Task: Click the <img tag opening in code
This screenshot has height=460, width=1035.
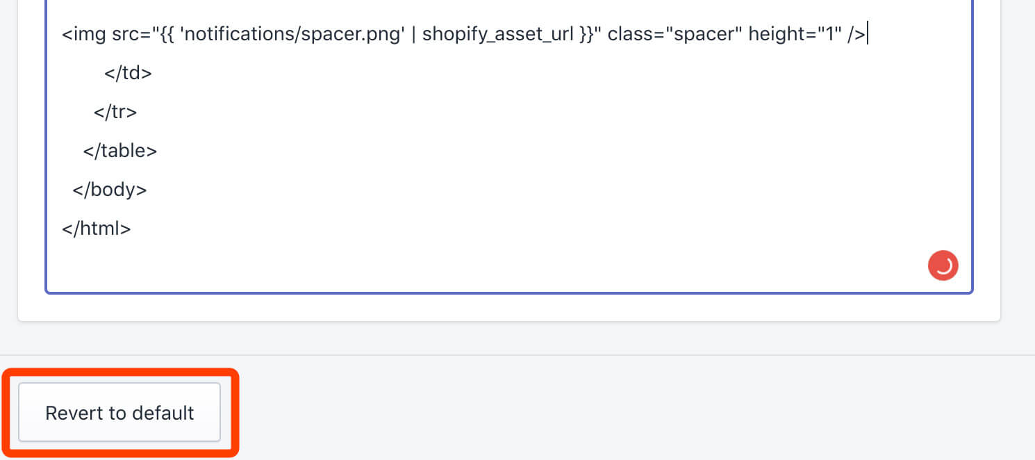Action: [x=83, y=34]
